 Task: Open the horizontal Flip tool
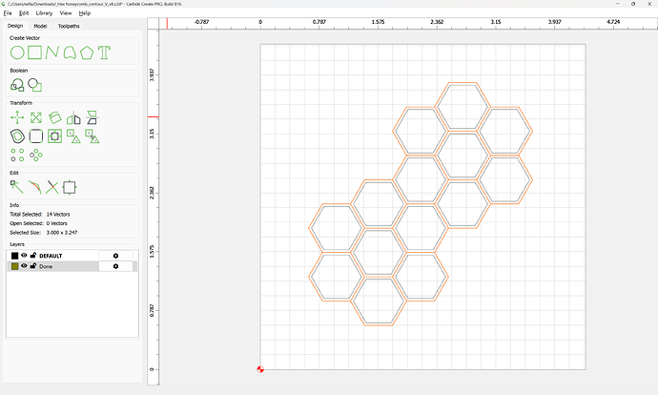click(x=92, y=117)
